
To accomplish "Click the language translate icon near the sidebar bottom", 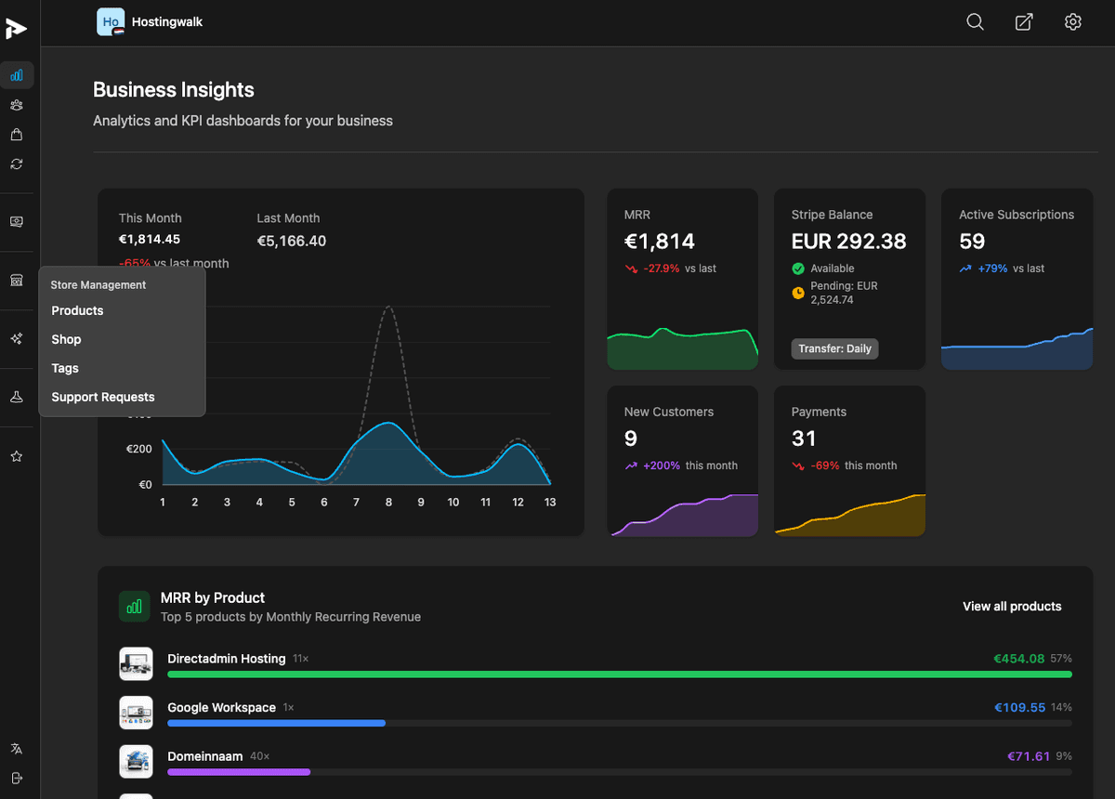I will coord(16,748).
